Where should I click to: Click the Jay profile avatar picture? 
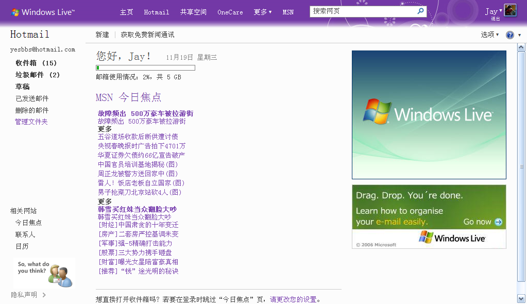(510, 10)
